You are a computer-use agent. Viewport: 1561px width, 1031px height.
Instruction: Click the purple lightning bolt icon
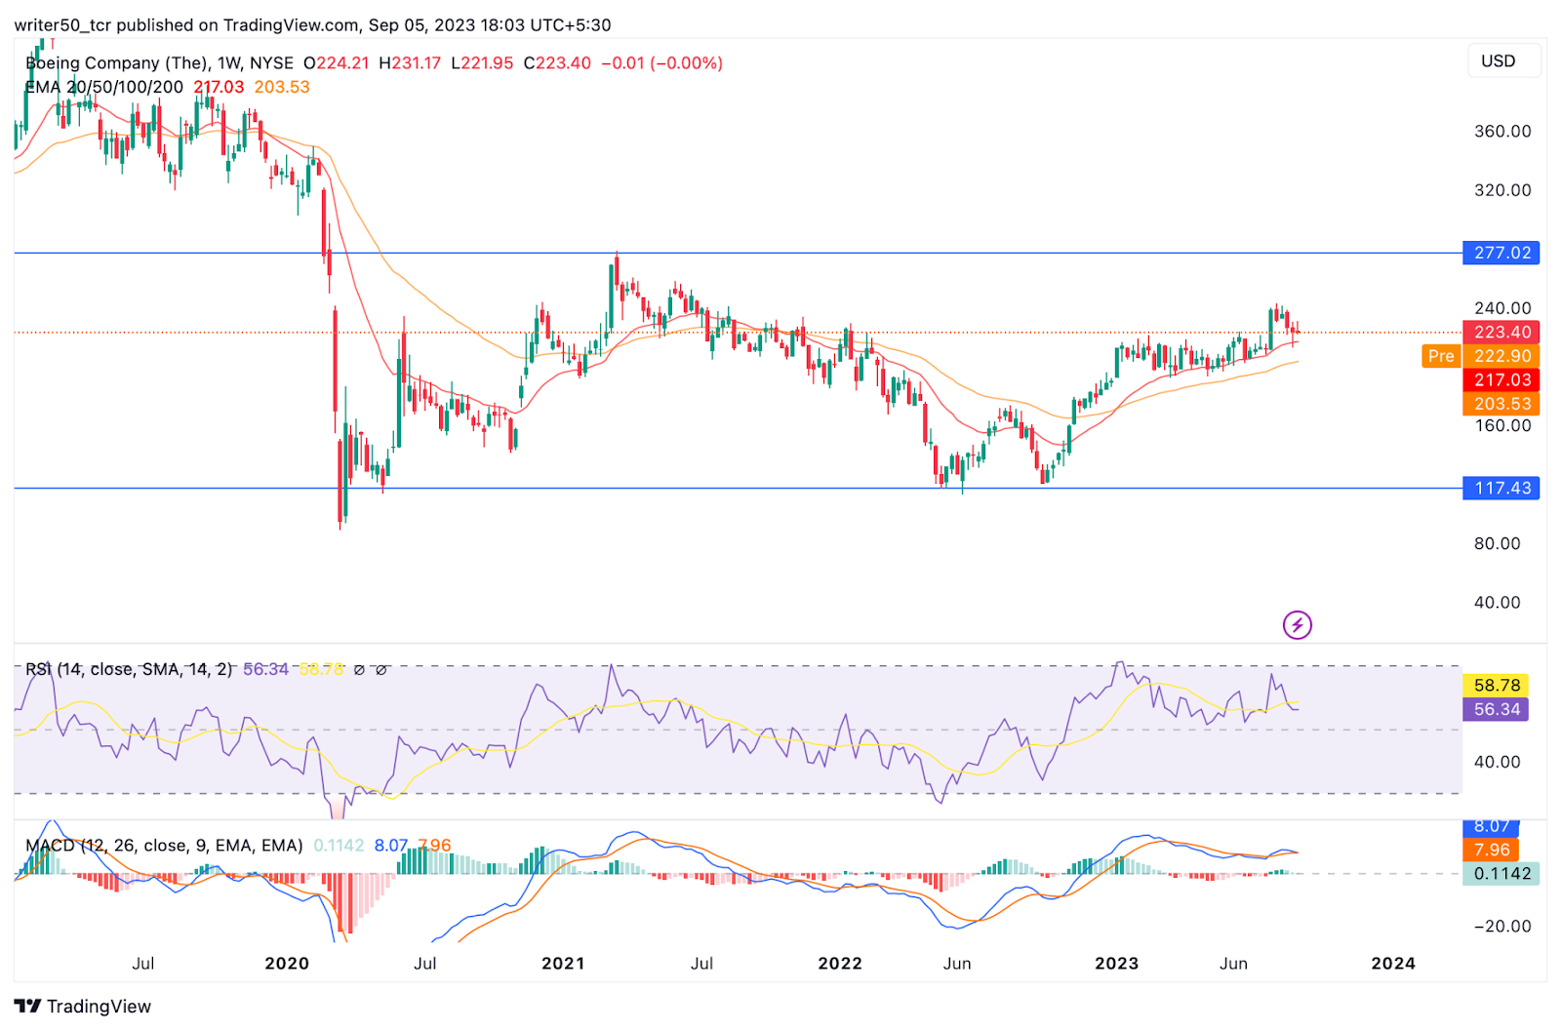(1297, 625)
